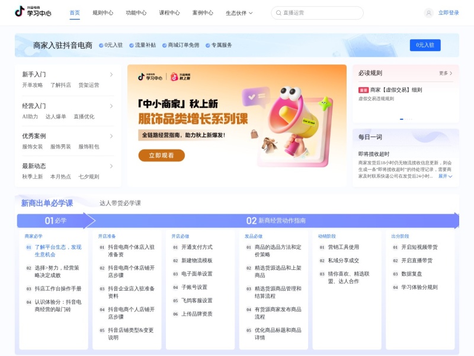
Task: Open lesson 商品的选品方法和定价策略
Action: [278, 250]
